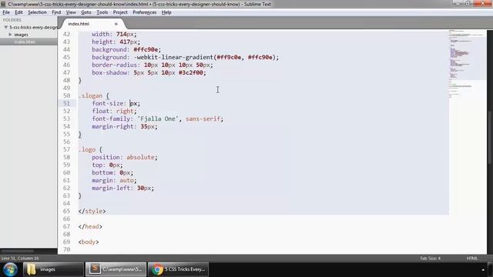Open the Preferences menu
The height and width of the screenshot is (277, 493).
point(144,12)
